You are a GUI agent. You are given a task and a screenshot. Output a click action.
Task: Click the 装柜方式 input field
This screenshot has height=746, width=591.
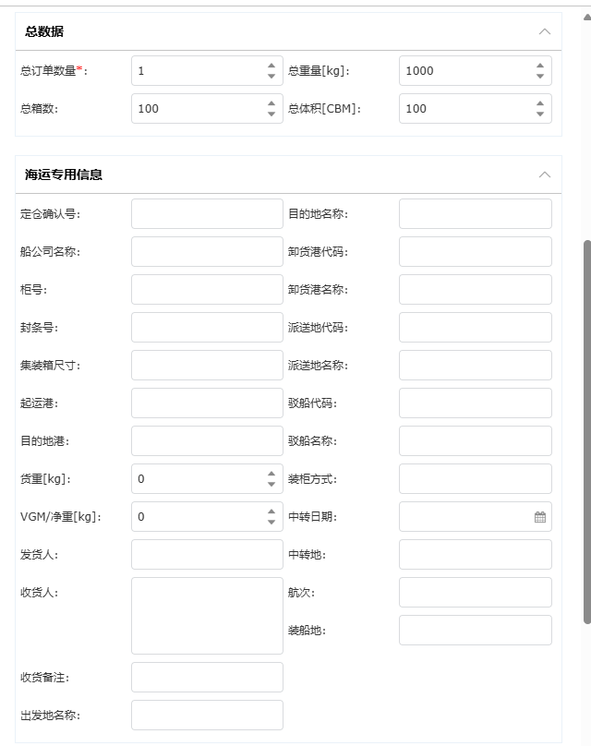[475, 478]
